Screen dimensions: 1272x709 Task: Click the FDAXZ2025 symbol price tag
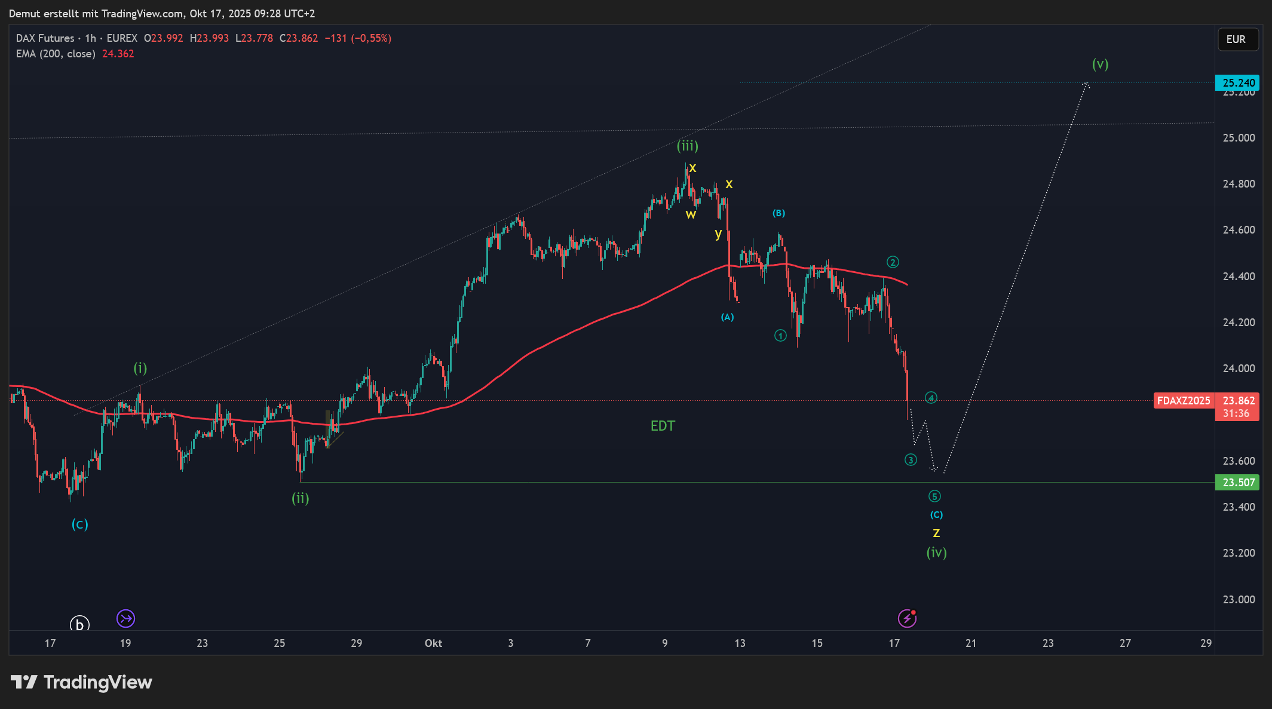1183,401
